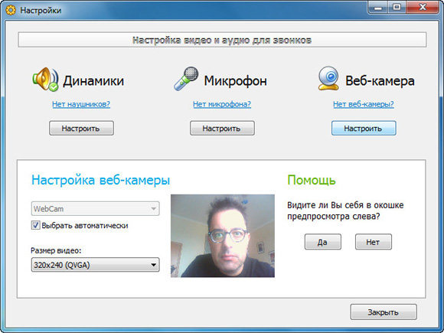
Task: Minimize the Настройки window
Action: [378, 8]
